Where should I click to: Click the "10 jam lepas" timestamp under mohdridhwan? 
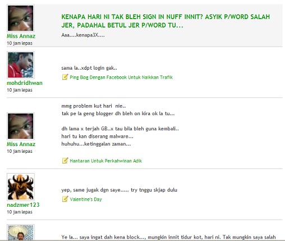(x=20, y=90)
